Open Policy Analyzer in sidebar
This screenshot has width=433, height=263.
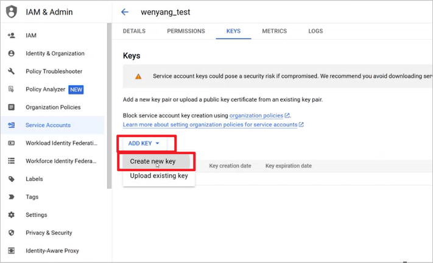tap(45, 89)
